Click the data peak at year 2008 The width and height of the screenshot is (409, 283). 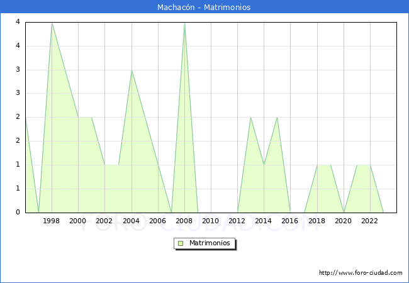tap(184, 23)
